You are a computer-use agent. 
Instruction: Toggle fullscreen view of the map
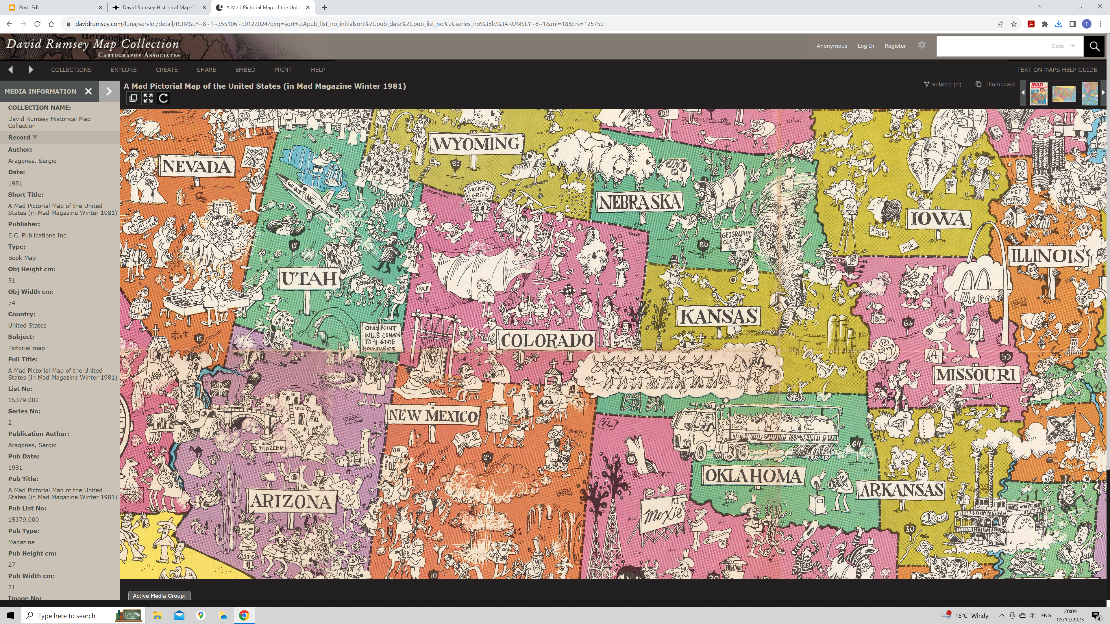(x=148, y=98)
